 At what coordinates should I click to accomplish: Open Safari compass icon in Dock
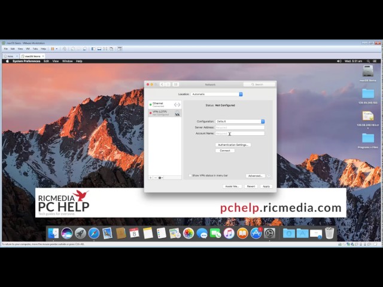pos(94,233)
